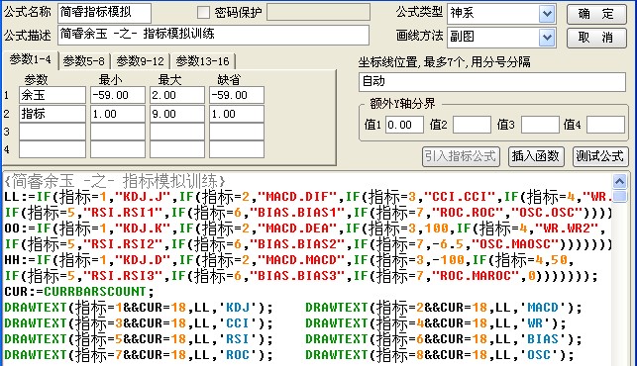Click "KDJ.J" string in the LL line
637x366 pixels.
(143, 197)
